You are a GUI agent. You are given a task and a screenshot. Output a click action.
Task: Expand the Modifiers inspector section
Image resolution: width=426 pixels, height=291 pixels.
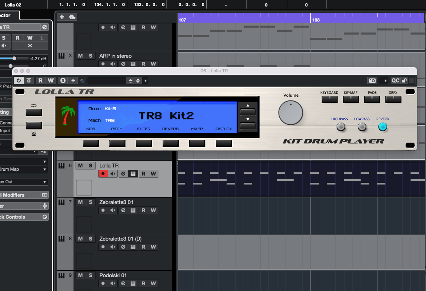pos(24,195)
